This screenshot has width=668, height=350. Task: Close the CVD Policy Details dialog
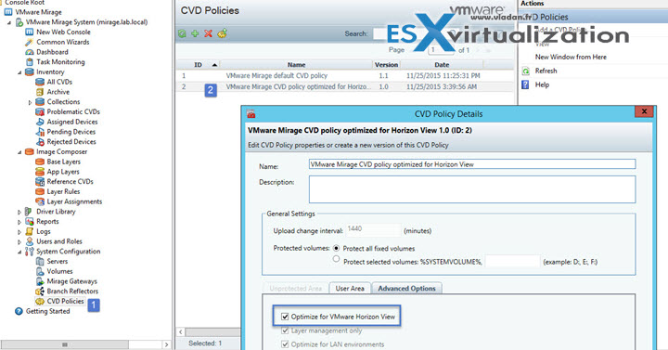(644, 111)
